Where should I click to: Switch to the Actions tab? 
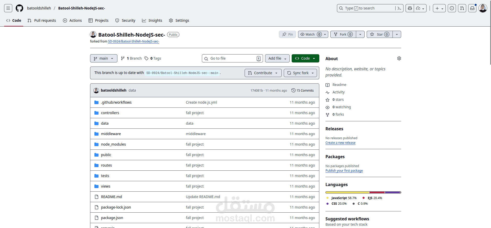click(x=72, y=20)
